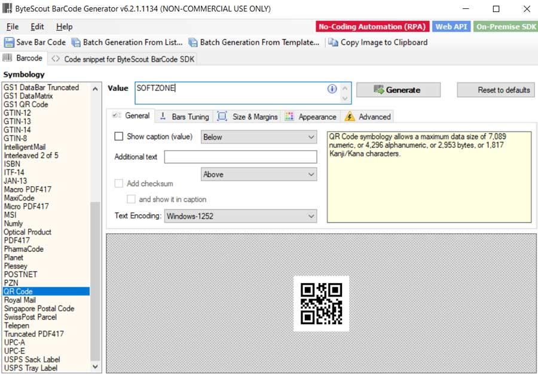538x374 pixels.
Task: Open the additional text position Above dropdown
Action: pyautogui.click(x=259, y=175)
